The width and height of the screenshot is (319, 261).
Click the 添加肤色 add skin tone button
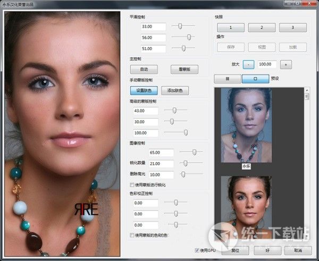coord(175,90)
